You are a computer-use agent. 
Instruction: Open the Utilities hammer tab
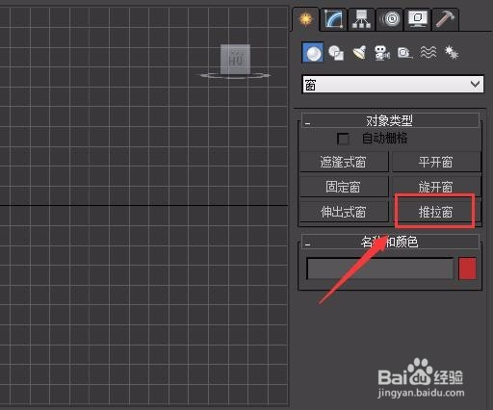pos(446,19)
